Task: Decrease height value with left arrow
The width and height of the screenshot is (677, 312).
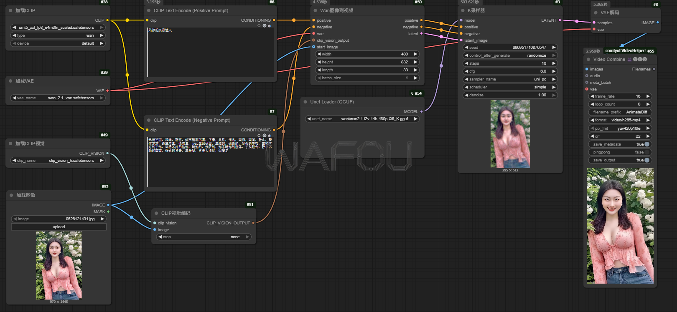Action: click(319, 62)
